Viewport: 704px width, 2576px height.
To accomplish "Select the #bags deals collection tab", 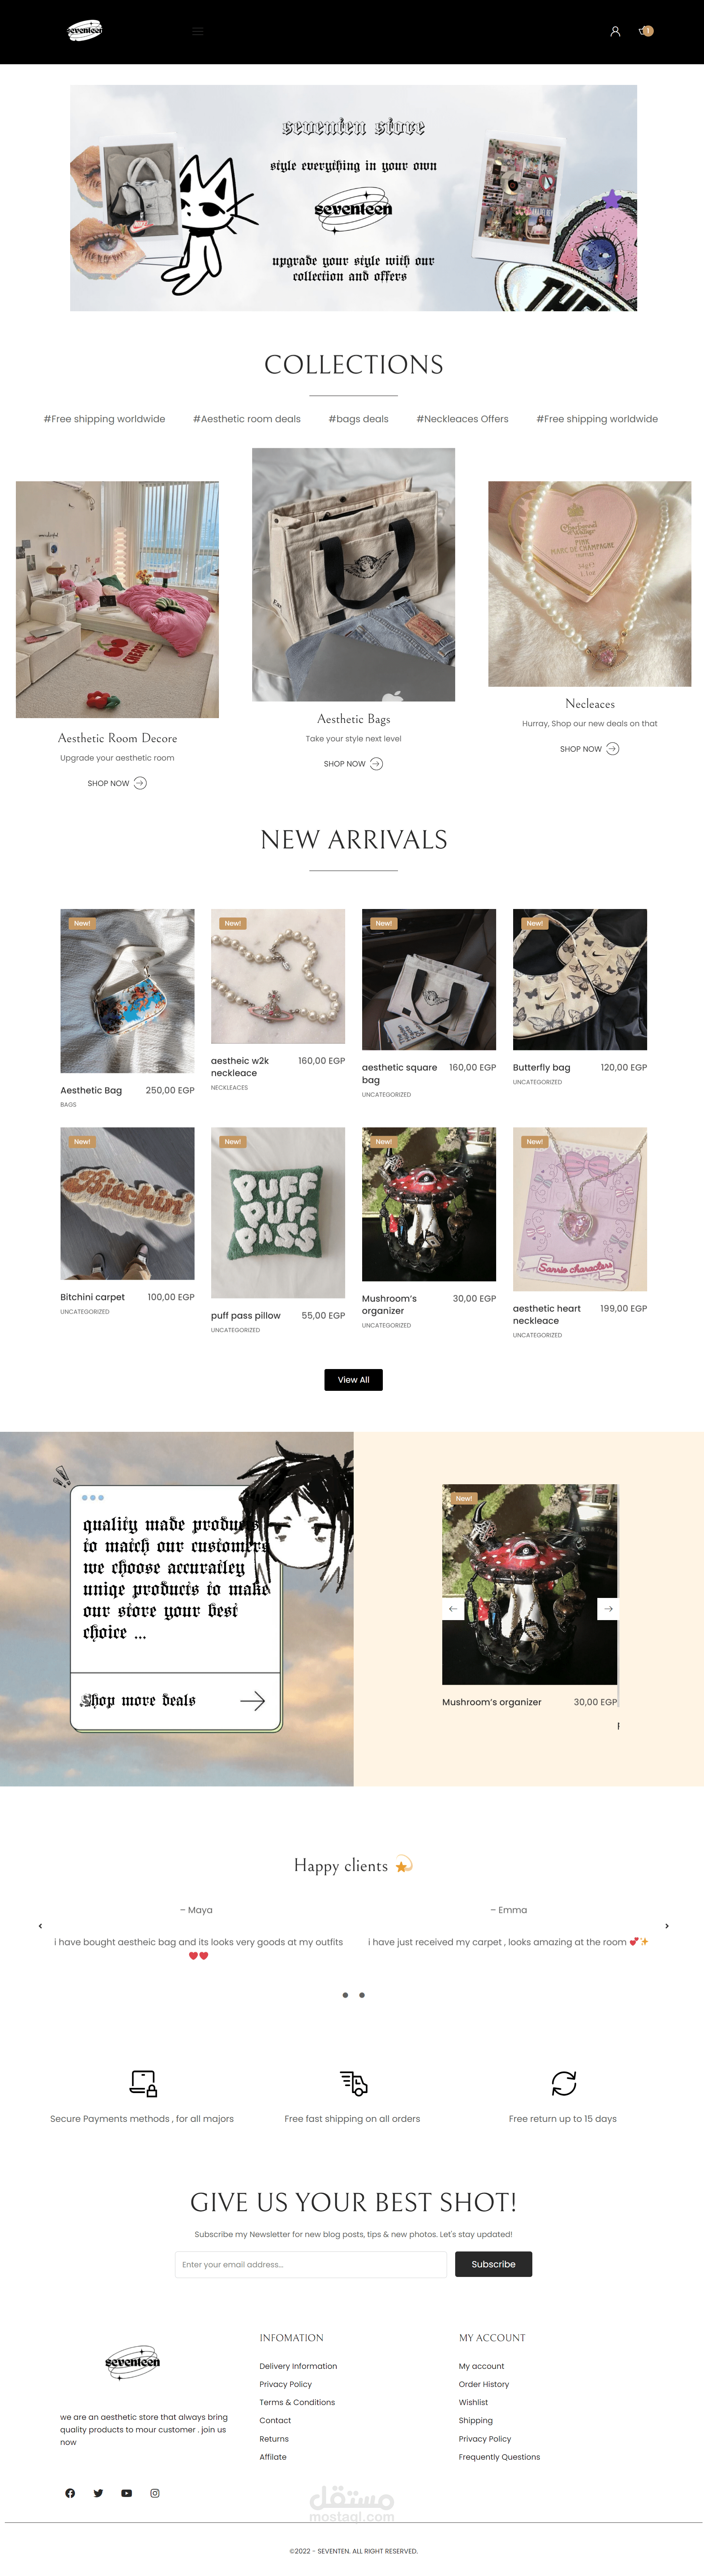I will (x=358, y=419).
